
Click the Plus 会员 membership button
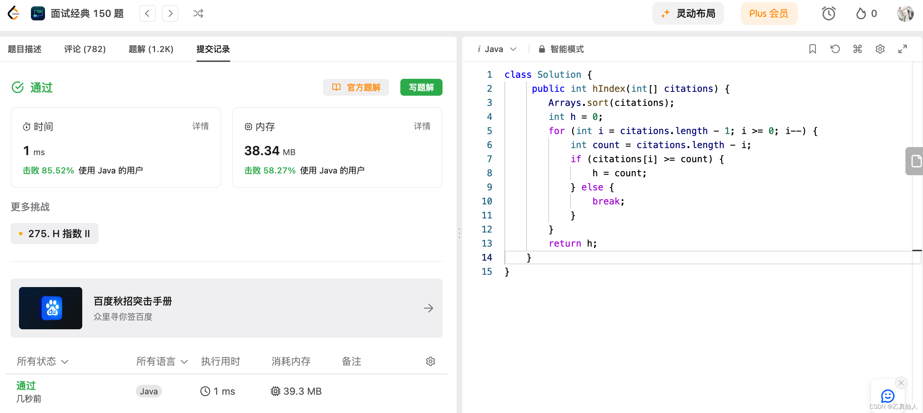[769, 14]
